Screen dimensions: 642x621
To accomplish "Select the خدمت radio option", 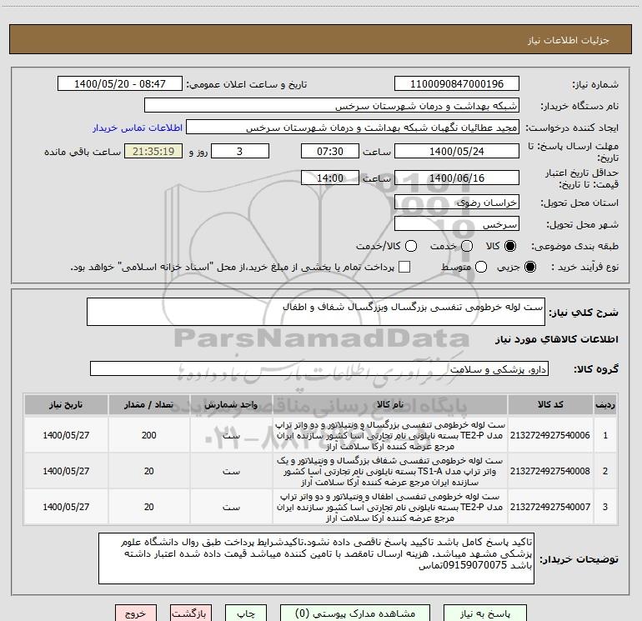I will [467, 247].
